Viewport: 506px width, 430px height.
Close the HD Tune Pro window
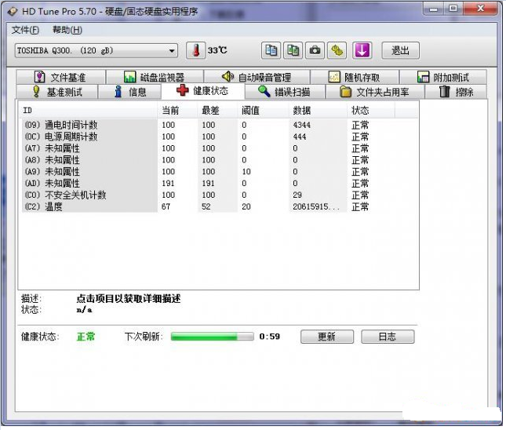pos(480,9)
